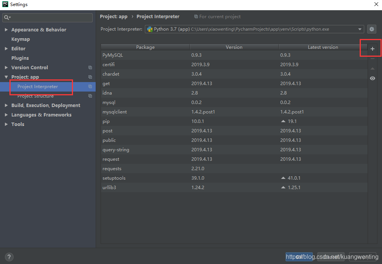
Task: Select the urllib3 package row
Action: click(x=234, y=188)
